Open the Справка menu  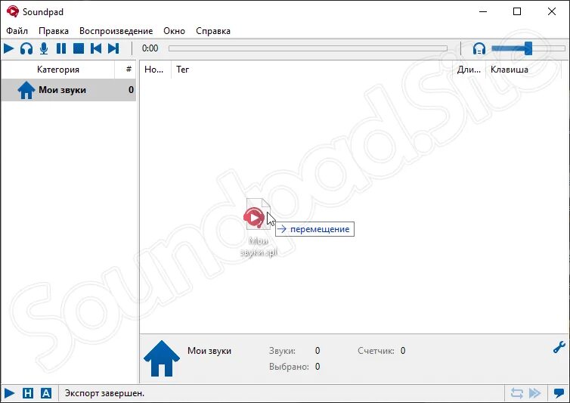coord(213,31)
